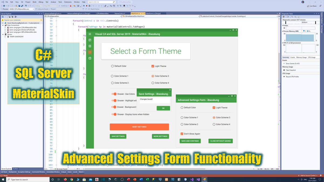
Task: Click the SAVE SETTINGS button
Action: (x=118, y=136)
